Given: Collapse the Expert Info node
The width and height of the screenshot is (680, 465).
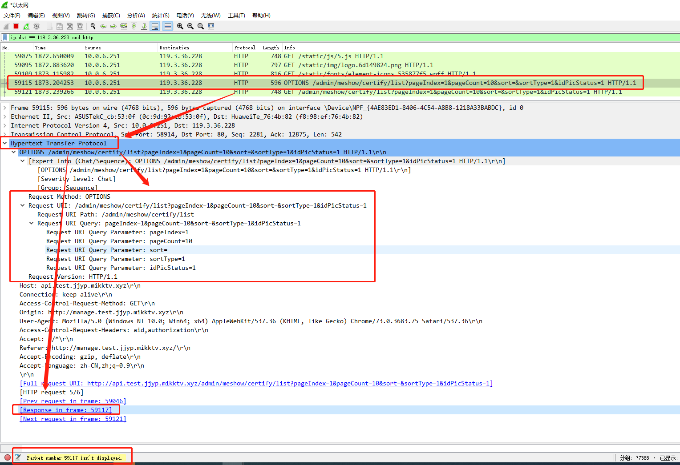Looking at the screenshot, I should [23, 161].
